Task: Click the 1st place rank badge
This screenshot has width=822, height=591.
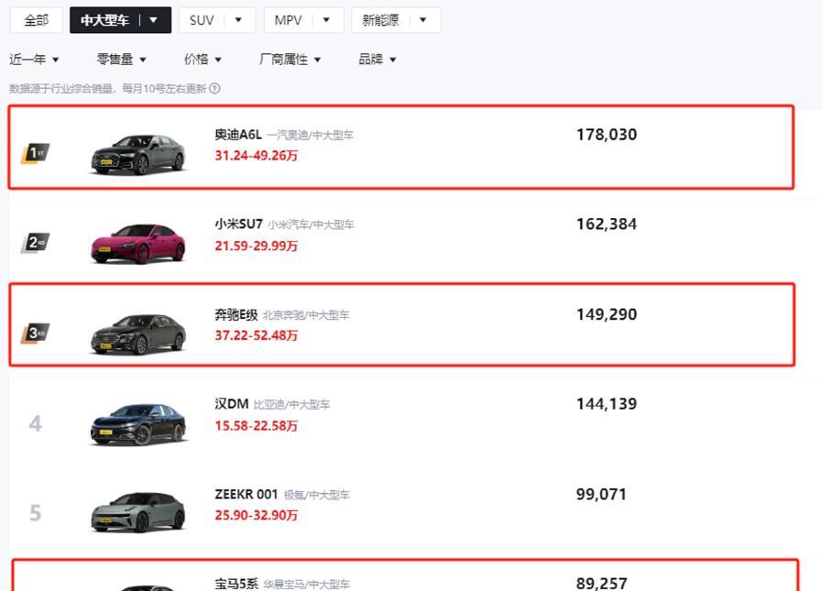Action: coord(35,152)
